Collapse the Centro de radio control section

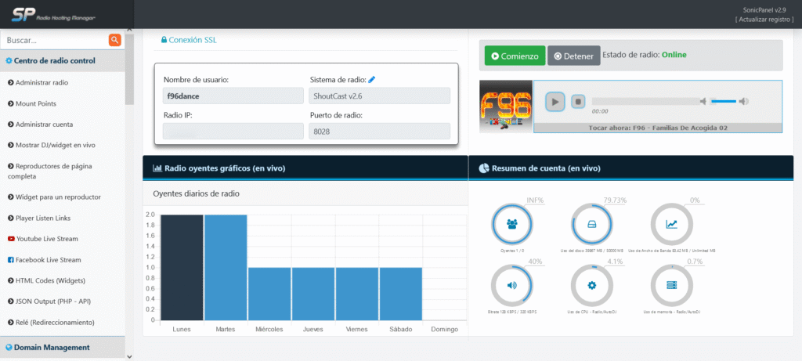coord(50,61)
